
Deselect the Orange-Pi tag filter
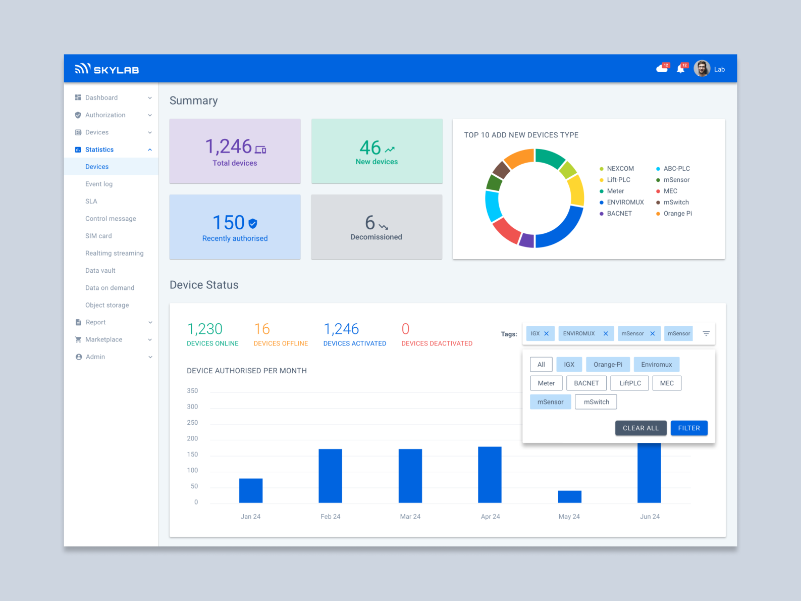pos(608,365)
